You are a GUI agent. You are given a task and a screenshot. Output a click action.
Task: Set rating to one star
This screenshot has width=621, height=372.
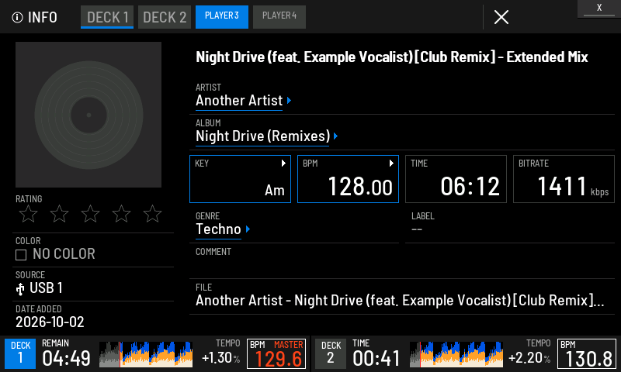click(x=28, y=214)
